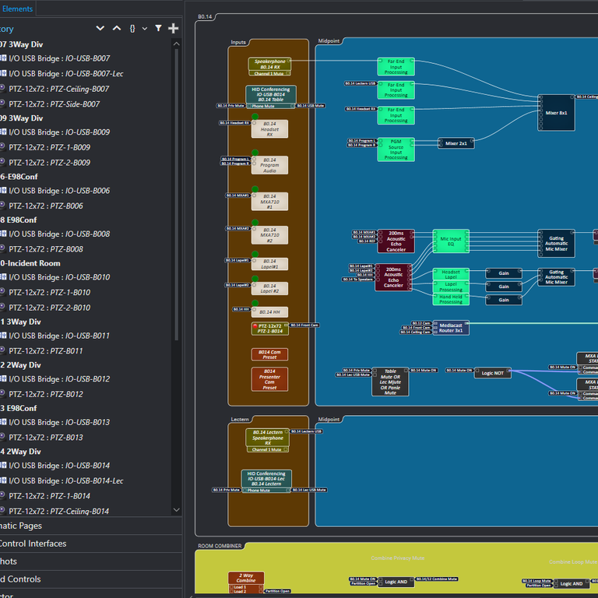Click the plus icon to add inventory item
598x598 pixels.
(x=173, y=28)
